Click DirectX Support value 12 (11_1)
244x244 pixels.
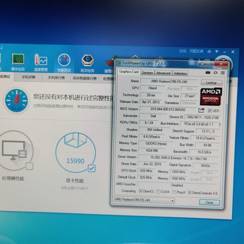coord(208,131)
